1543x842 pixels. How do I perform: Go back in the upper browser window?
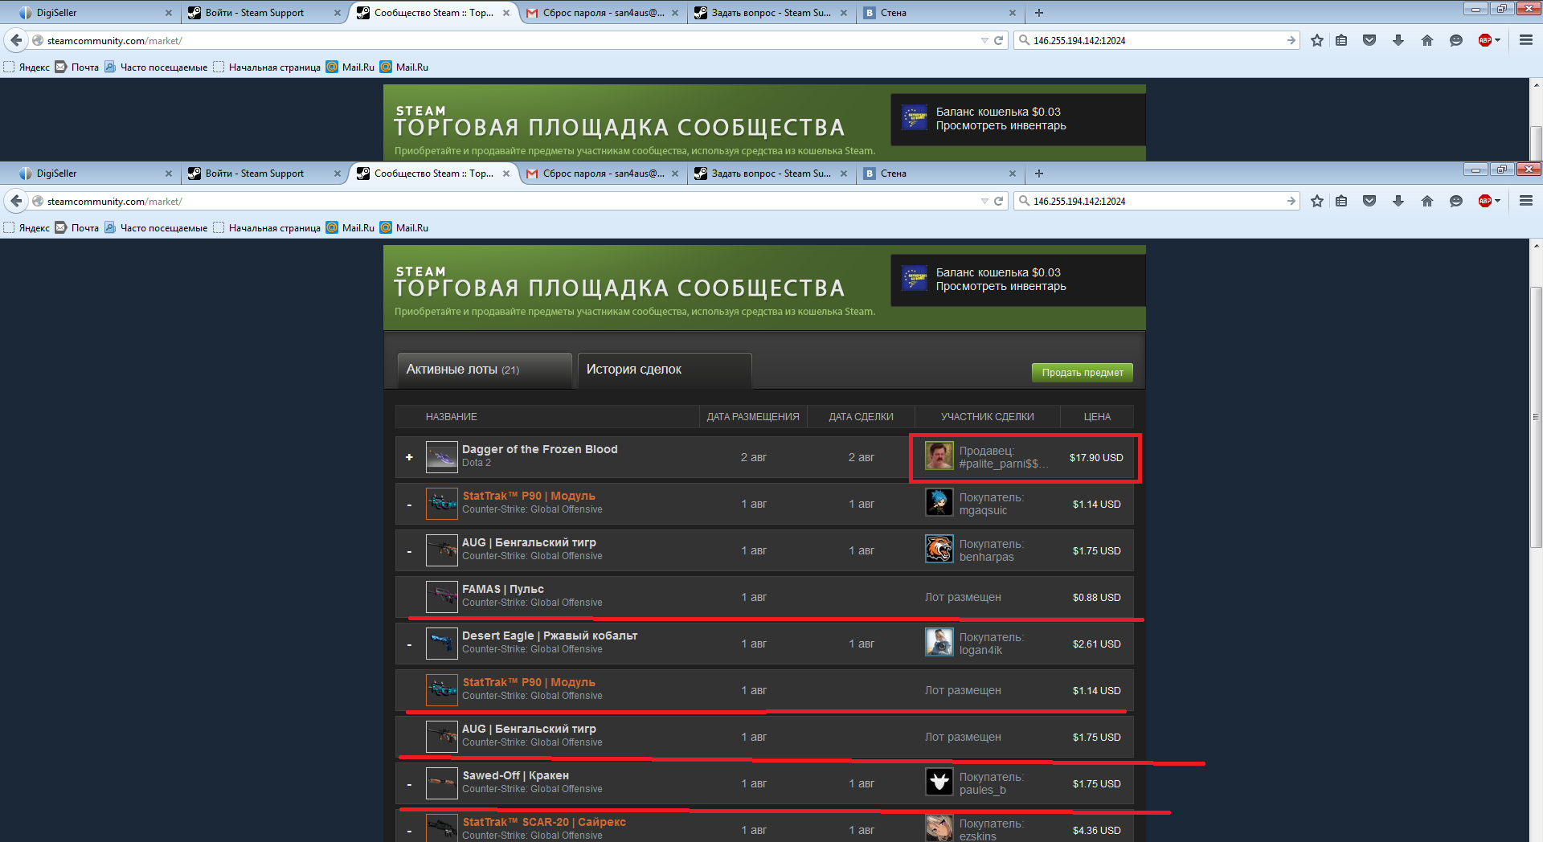pyautogui.click(x=16, y=40)
